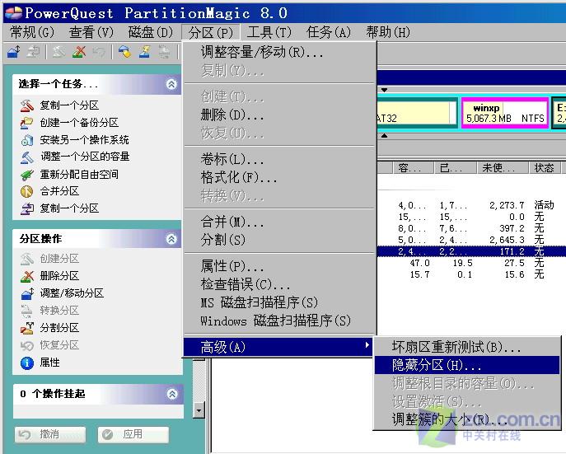Click icon beside first 复制一个分区 task
566x454 pixels.
coord(26,105)
